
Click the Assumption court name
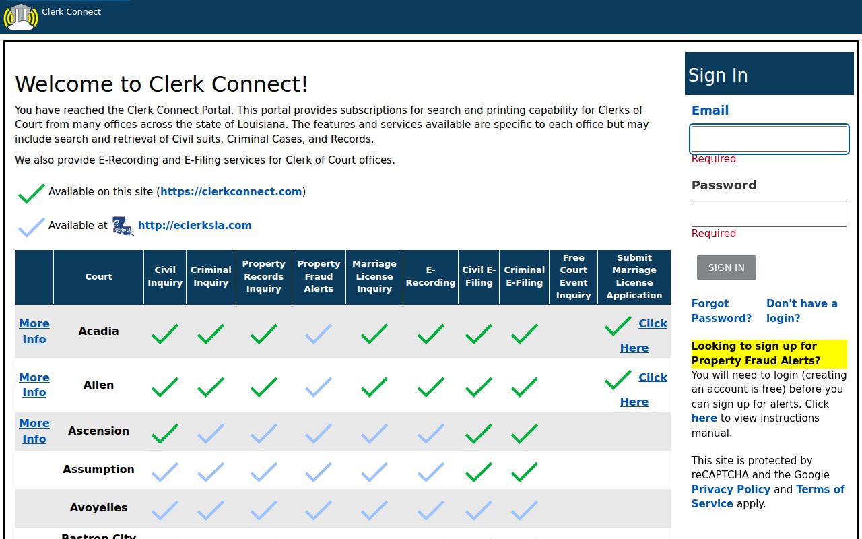98,469
